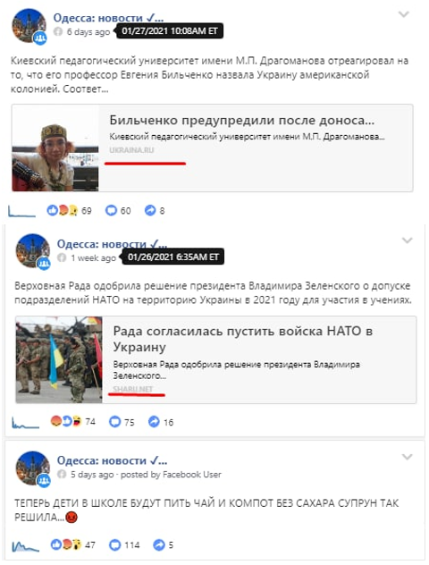Expand options chevron on the NATO post
Viewport: 429px width, 565px height.
(x=407, y=240)
